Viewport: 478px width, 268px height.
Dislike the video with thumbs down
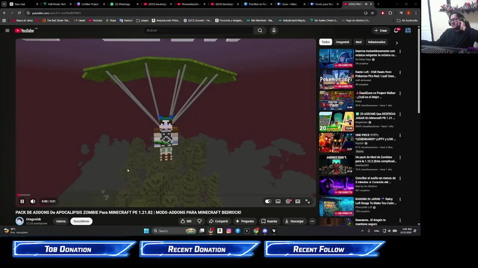coord(199,221)
